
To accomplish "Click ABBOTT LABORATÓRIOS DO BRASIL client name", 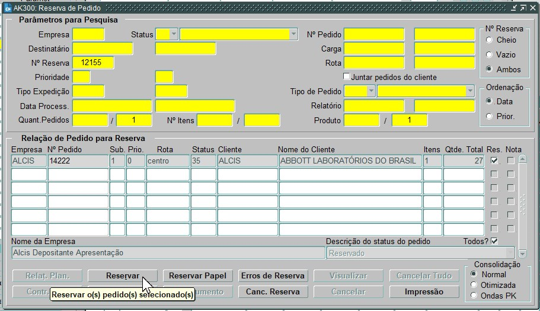I will (x=350, y=161).
